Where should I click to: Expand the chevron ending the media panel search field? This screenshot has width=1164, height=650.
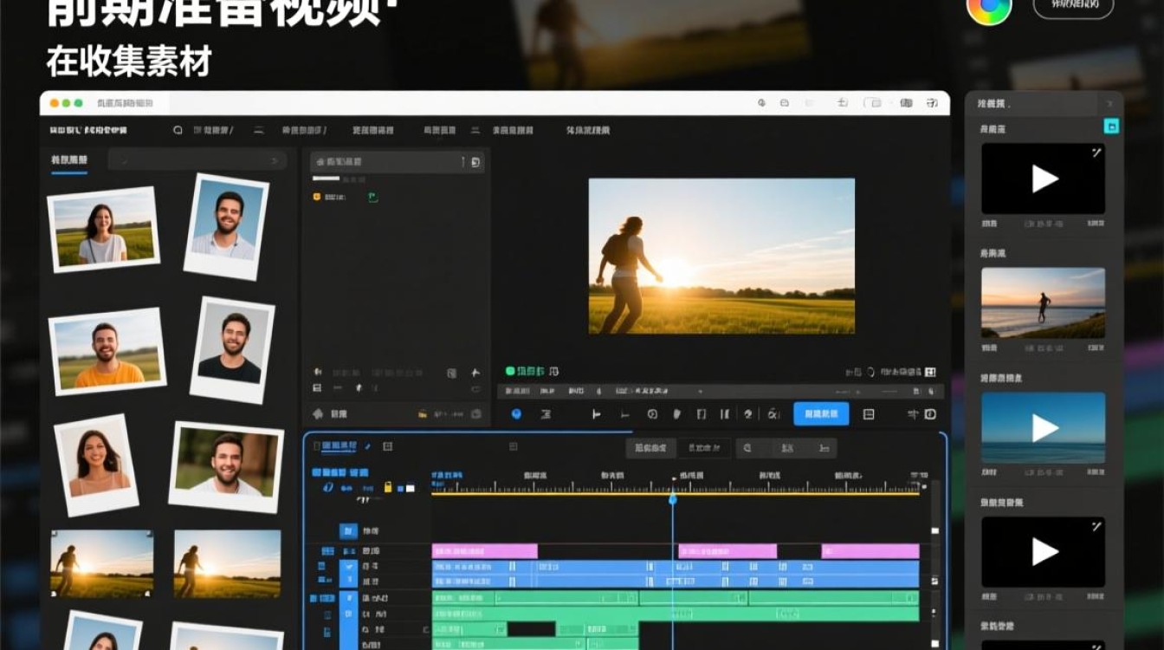[275, 160]
